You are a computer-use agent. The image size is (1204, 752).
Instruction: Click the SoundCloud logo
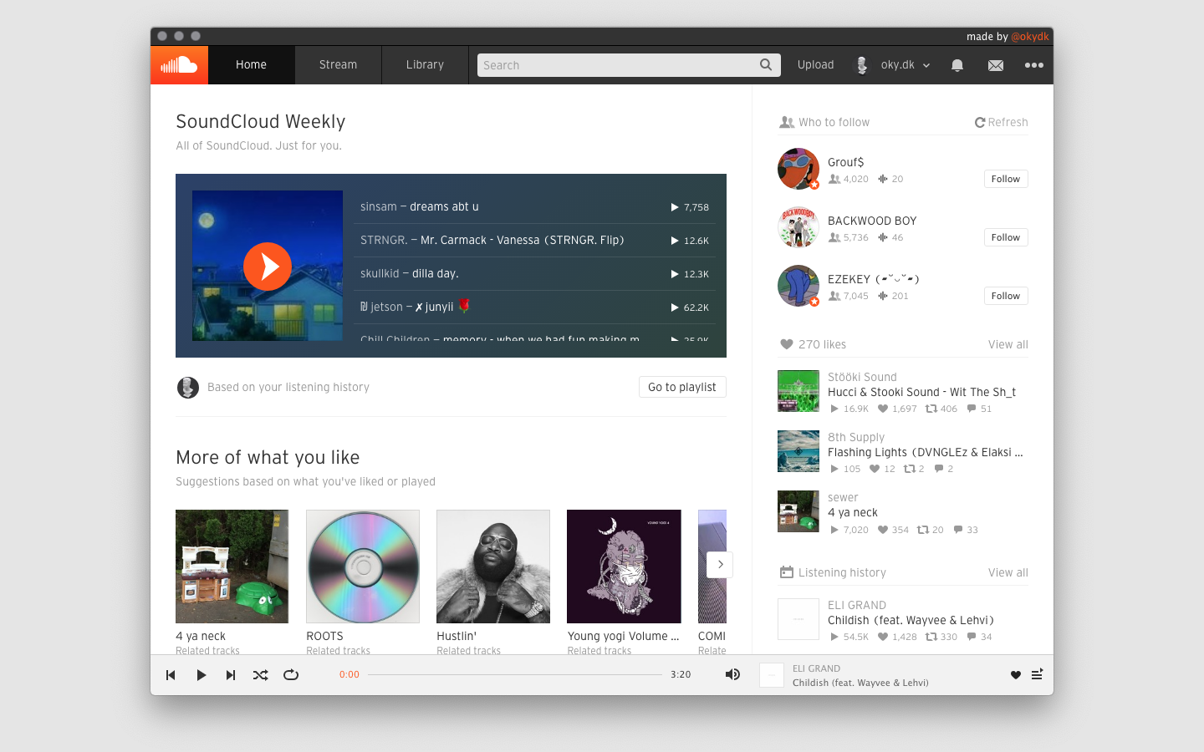[179, 64]
